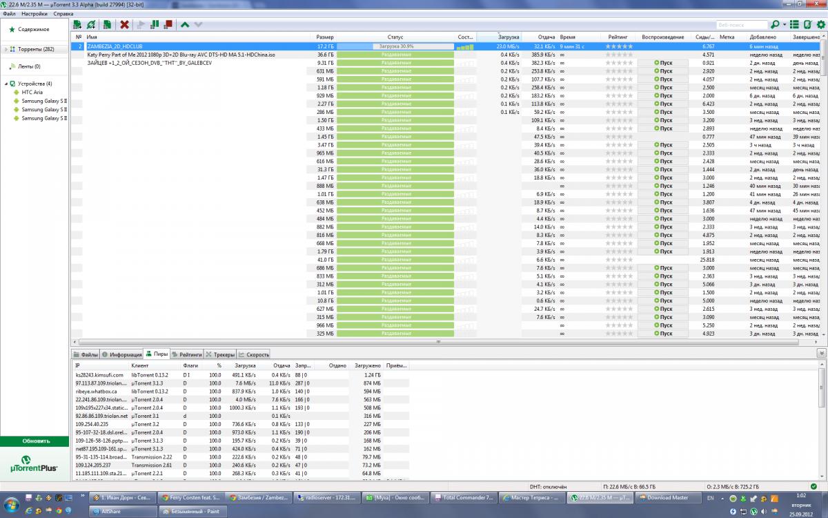The height and width of the screenshot is (518, 828).
Task: Move torrent up the queue with green arrow
Action: (x=185, y=25)
